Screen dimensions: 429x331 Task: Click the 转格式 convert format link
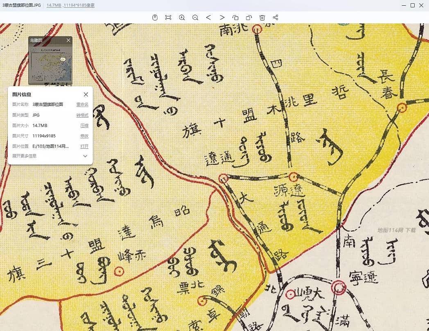tap(82, 115)
